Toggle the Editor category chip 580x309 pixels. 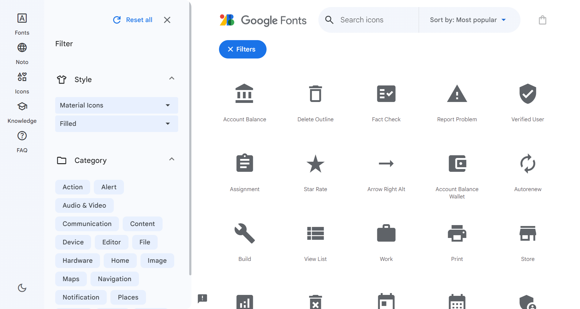[112, 242]
